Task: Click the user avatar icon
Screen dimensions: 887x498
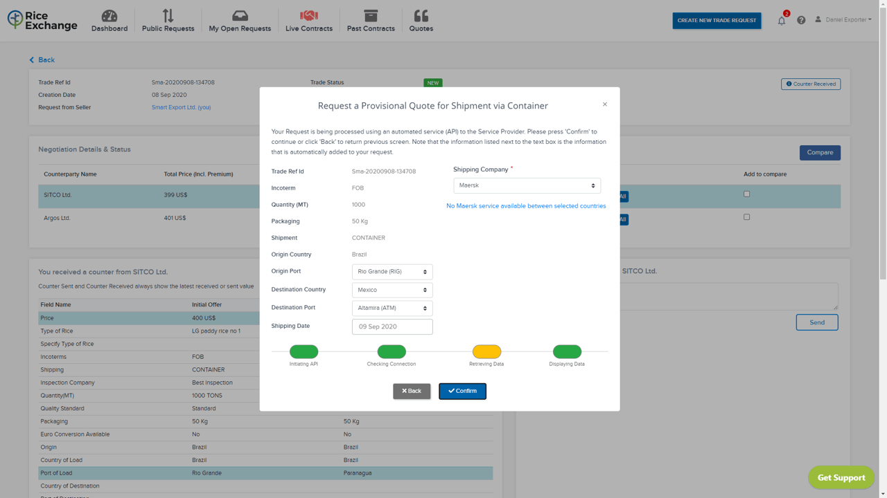Action: [x=818, y=19]
